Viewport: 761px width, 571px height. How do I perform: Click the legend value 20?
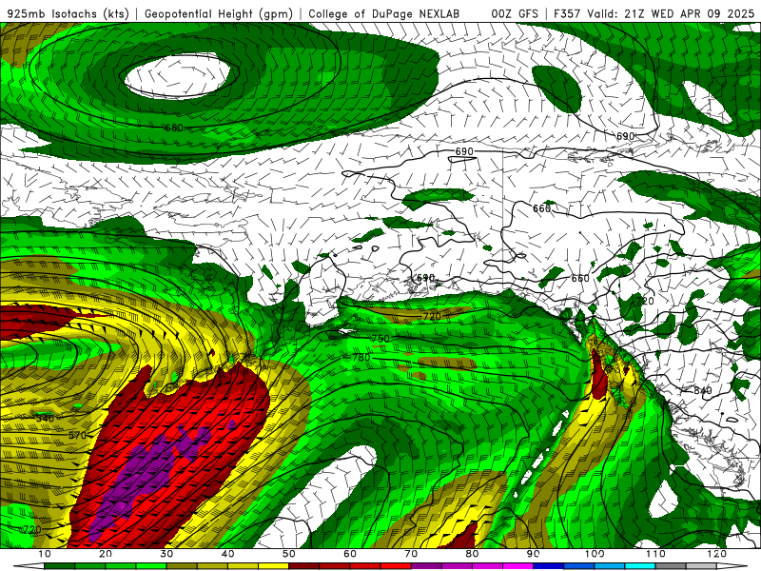pyautogui.click(x=106, y=554)
